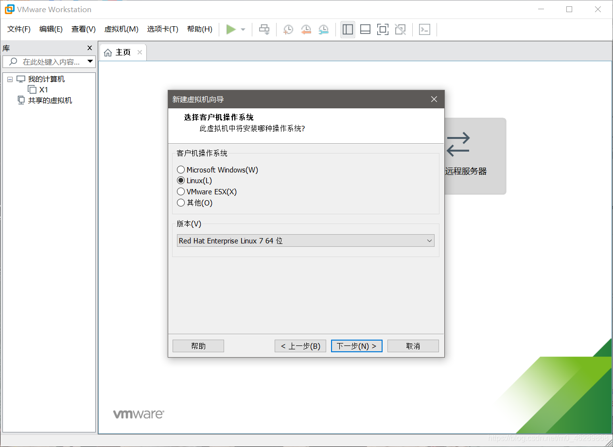Click the green power-on play button
This screenshot has width=613, height=447.
231,30
